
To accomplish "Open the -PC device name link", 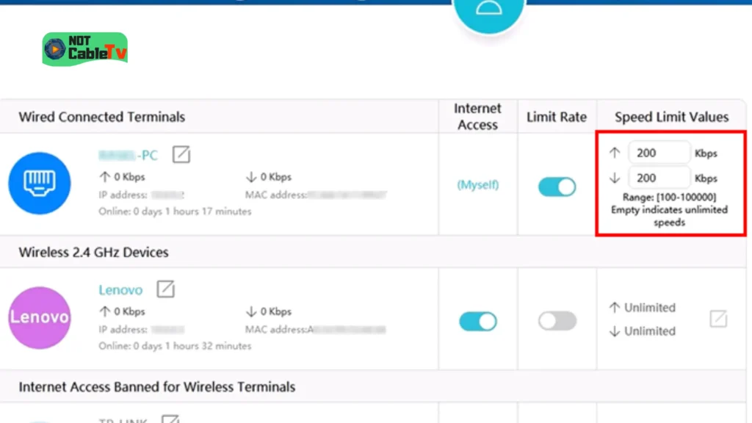I will tap(128, 155).
